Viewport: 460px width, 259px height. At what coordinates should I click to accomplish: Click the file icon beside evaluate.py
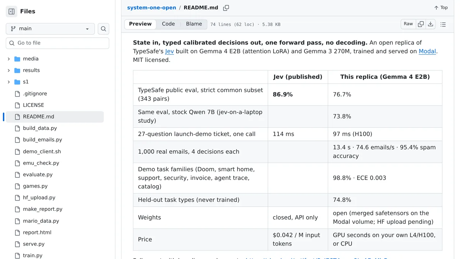pyautogui.click(x=17, y=174)
